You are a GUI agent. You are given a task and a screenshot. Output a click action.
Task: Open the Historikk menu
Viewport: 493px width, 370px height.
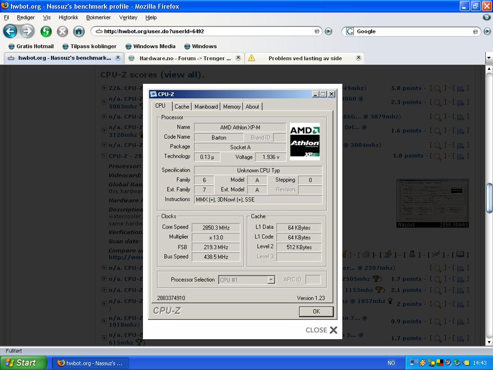68,18
